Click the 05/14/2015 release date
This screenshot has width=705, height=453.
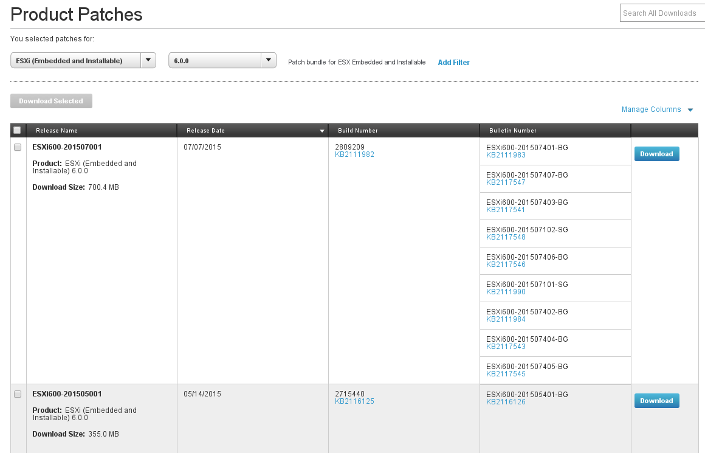coord(202,394)
